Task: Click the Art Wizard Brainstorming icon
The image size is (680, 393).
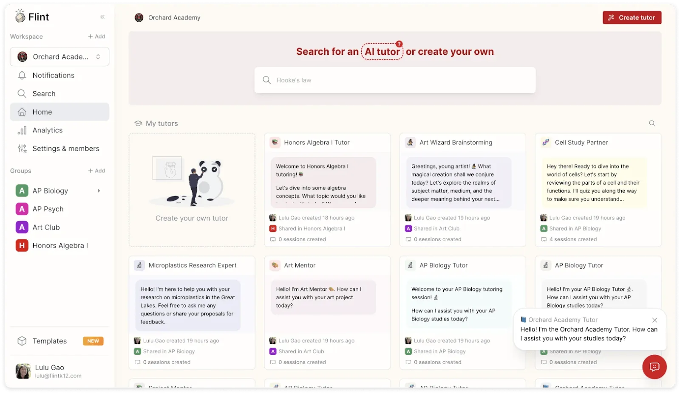Action: [410, 143]
